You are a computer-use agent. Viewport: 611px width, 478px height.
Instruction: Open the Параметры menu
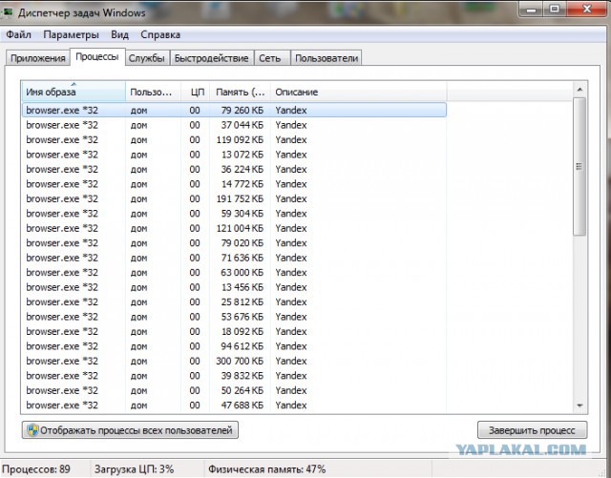point(71,34)
